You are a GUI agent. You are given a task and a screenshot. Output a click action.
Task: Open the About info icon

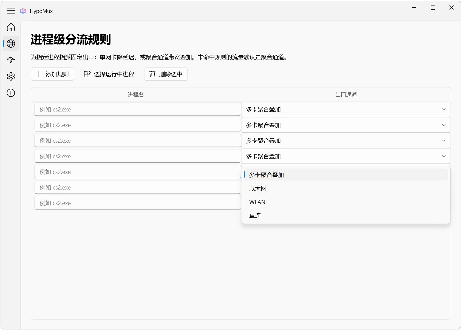pos(11,93)
